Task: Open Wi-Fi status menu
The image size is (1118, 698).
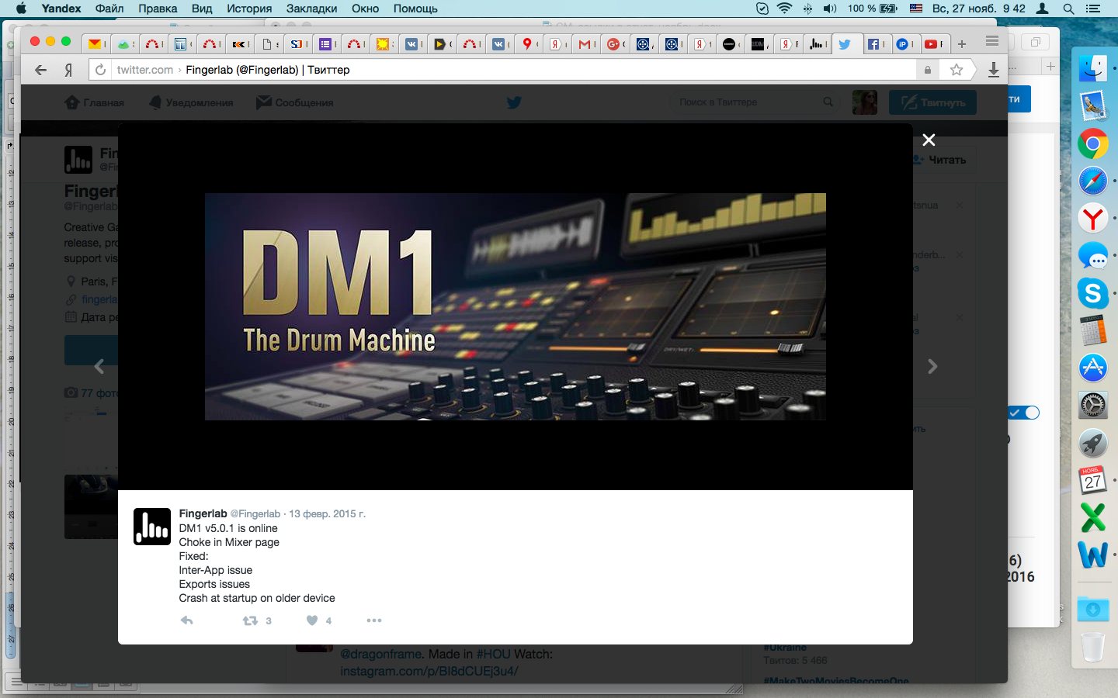Action: [785, 9]
